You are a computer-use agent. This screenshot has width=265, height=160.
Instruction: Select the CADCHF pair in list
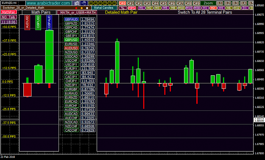pos(71,130)
